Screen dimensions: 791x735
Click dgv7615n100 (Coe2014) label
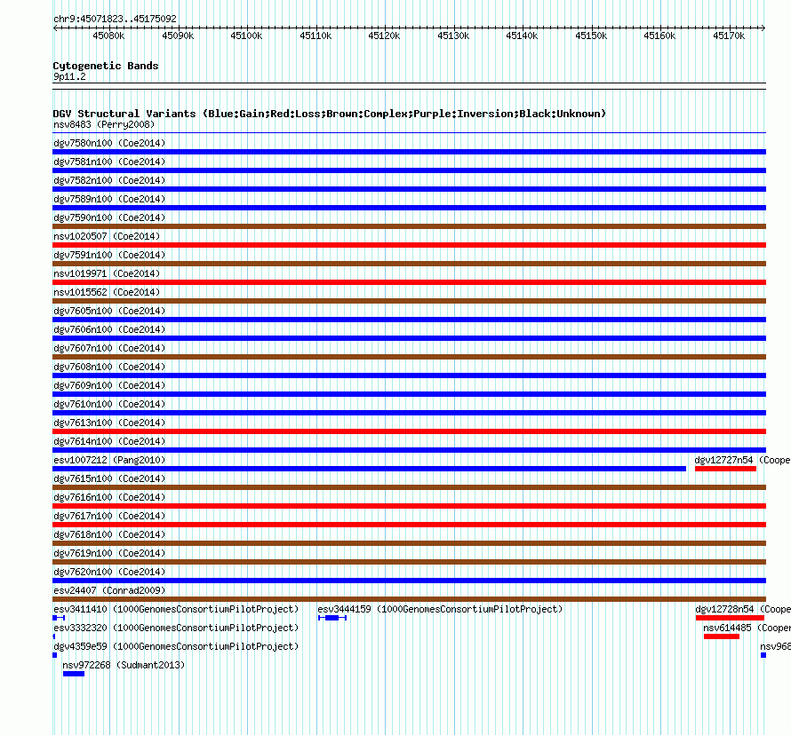coord(109,478)
